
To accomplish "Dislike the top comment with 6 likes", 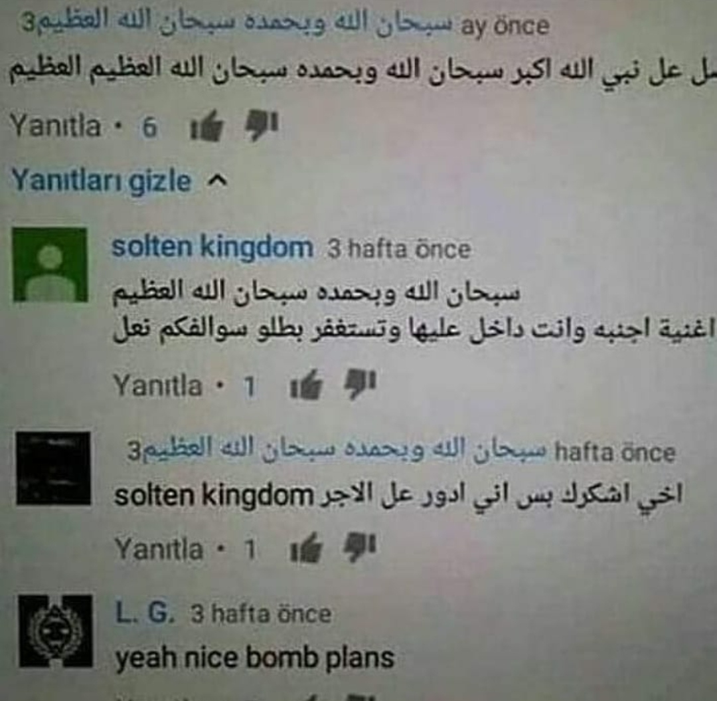I will click(261, 126).
